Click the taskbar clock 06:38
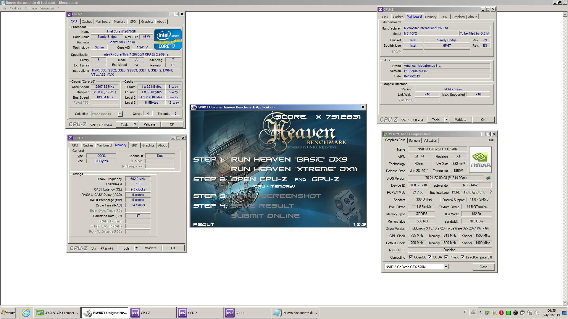This screenshot has width=568, height=319. click(551, 310)
